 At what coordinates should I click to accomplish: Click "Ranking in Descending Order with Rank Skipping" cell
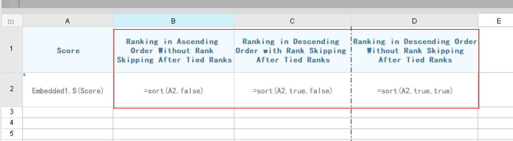click(x=292, y=50)
